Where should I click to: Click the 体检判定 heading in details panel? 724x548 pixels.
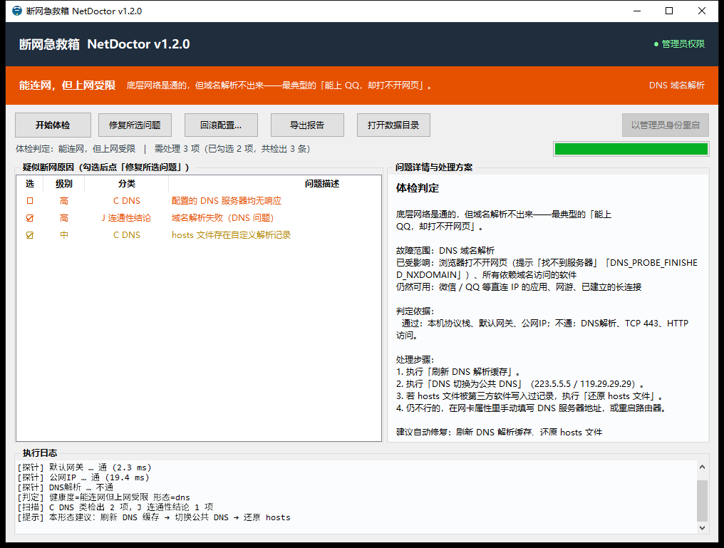(418, 188)
